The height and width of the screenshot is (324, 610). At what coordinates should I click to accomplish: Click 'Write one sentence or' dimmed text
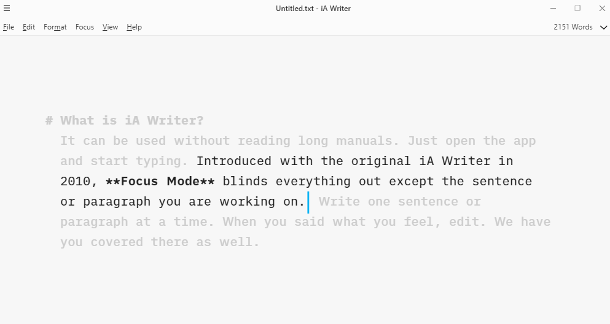pos(400,202)
